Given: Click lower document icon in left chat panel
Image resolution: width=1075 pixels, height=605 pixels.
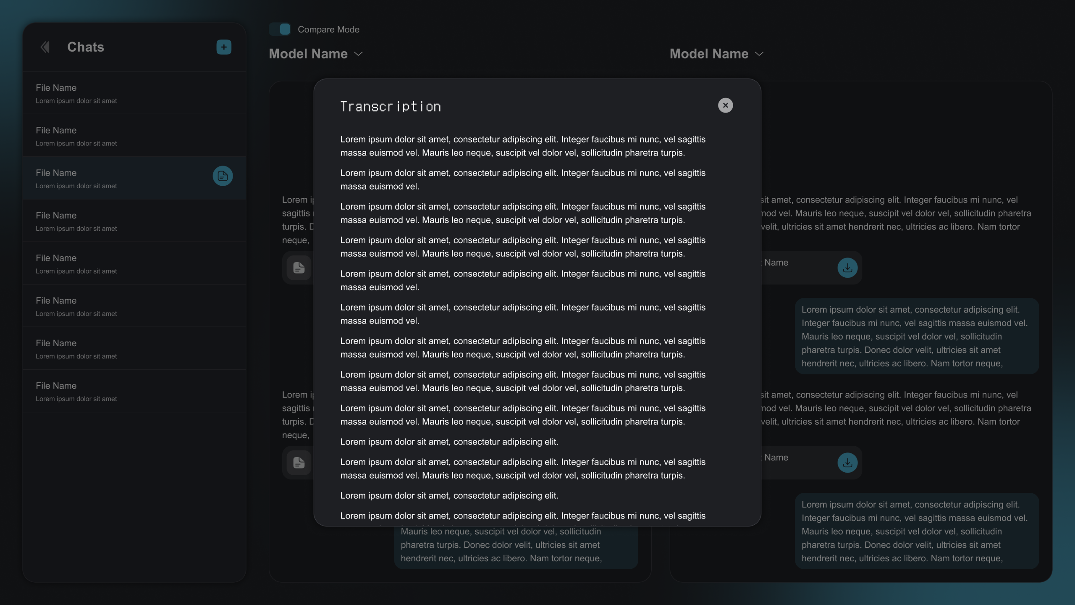Looking at the screenshot, I should point(299,463).
